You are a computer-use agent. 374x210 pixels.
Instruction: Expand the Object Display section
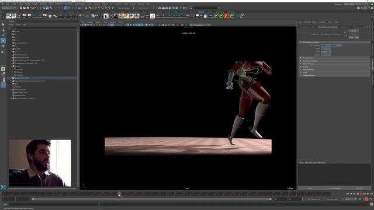point(334,64)
